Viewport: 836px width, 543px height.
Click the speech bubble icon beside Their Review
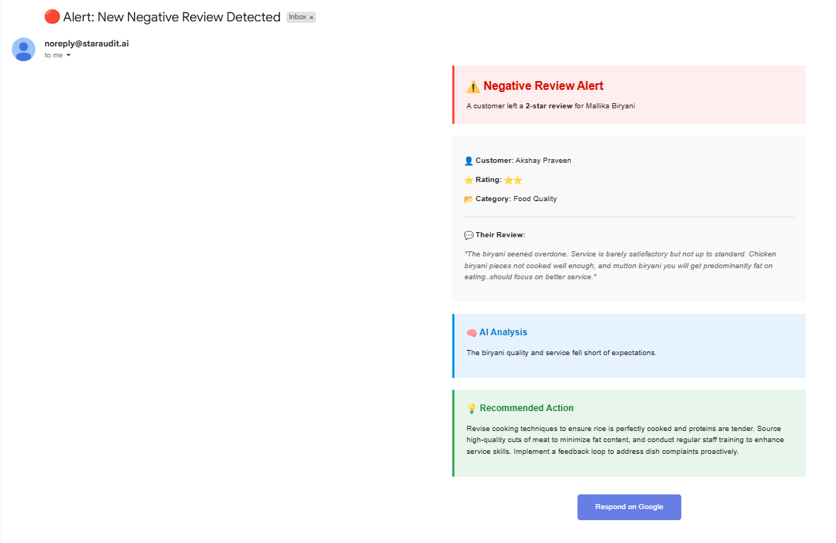468,235
